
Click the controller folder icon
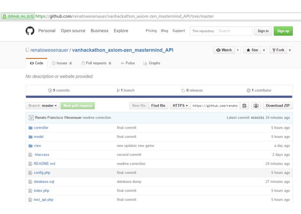pos(30,128)
